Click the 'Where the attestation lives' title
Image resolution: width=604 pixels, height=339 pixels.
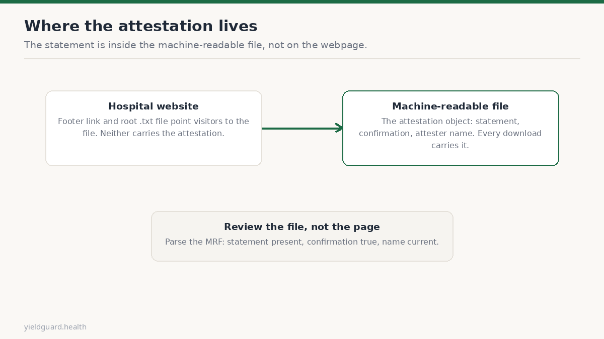coord(140,26)
